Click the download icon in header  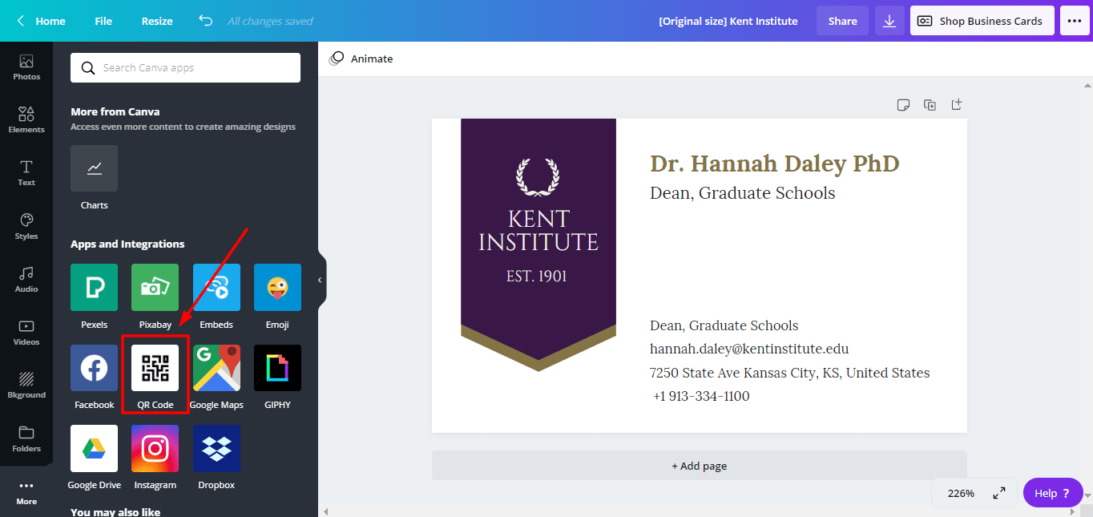(889, 21)
